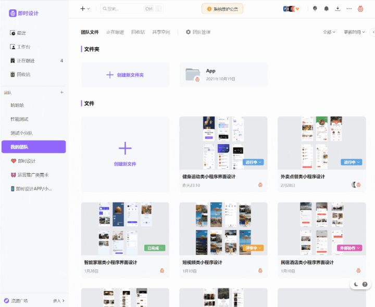This screenshot has height=307, width=375.
Task: Open 资源广场 at sidebar bottom
Action: click(x=16, y=301)
